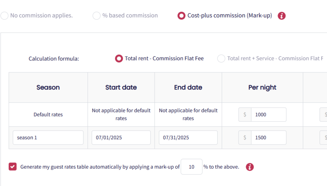Click Default rates per night amount 1000

click(268, 115)
